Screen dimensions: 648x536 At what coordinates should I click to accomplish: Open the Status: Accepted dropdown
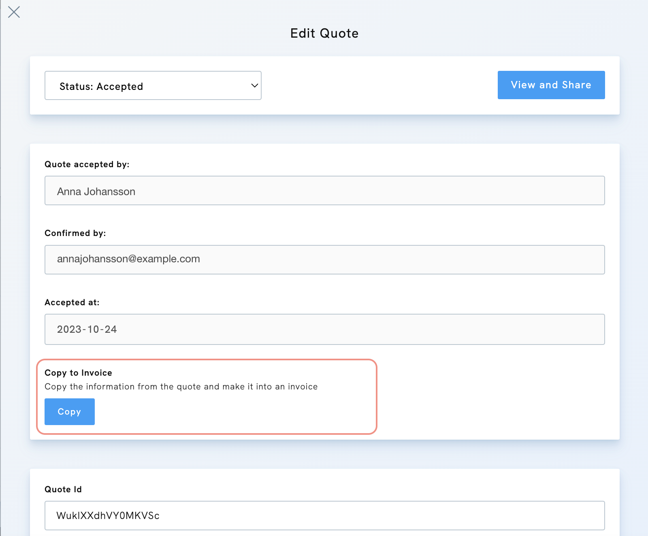point(153,85)
